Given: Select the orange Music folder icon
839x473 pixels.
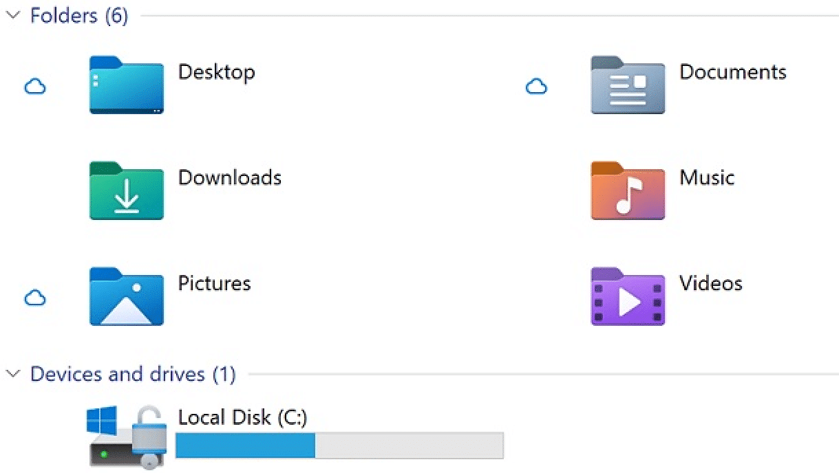Looking at the screenshot, I should pyautogui.click(x=628, y=191).
